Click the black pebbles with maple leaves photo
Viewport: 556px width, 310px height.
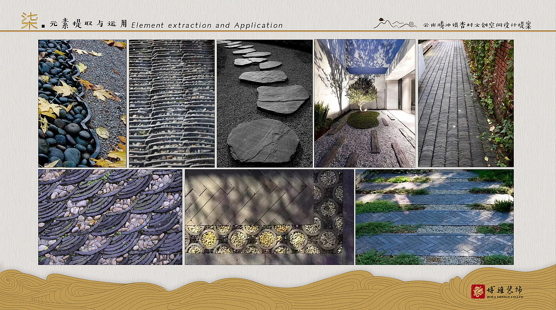coord(82,104)
